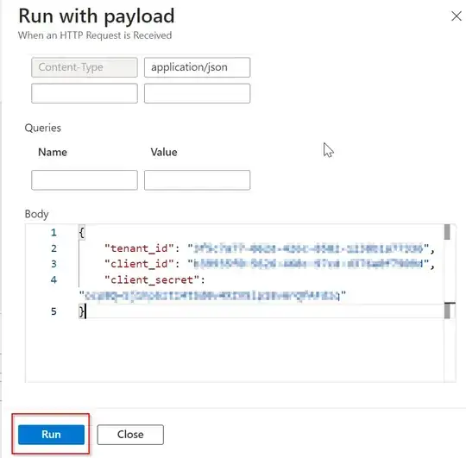Close the Run with payload panel
466x458 pixels.
coord(457,16)
